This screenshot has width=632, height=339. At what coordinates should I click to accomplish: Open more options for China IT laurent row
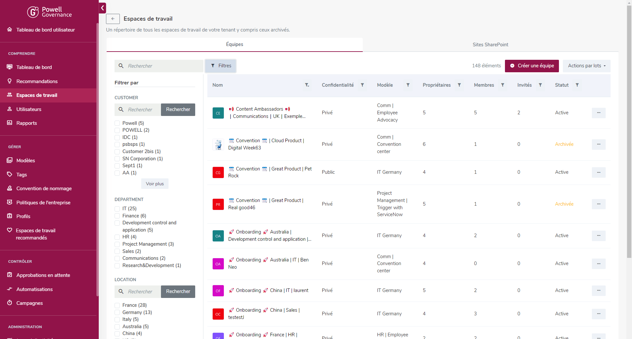(x=598, y=290)
